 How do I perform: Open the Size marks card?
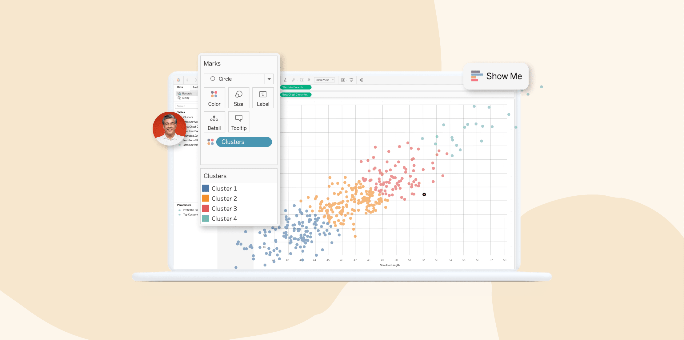[238, 98]
